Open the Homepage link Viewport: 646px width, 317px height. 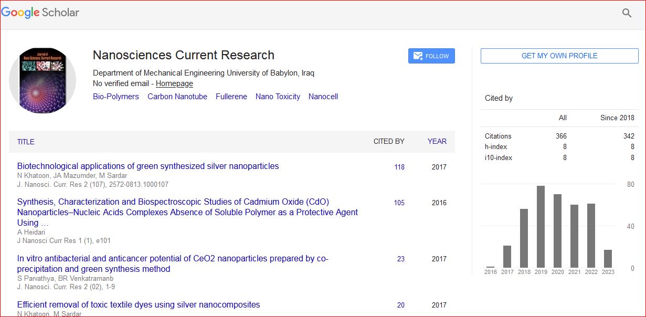point(174,83)
